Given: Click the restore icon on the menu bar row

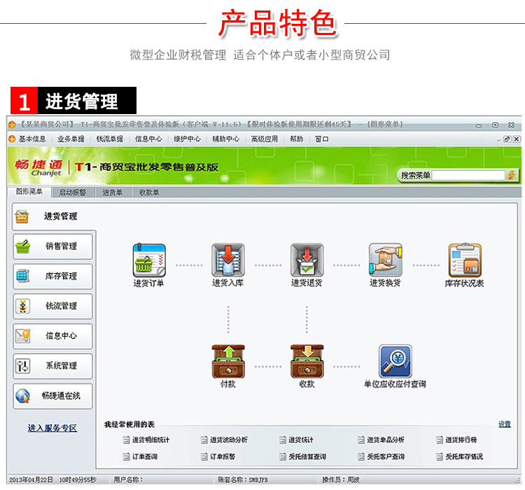Looking at the screenshot, I should tap(507, 139).
